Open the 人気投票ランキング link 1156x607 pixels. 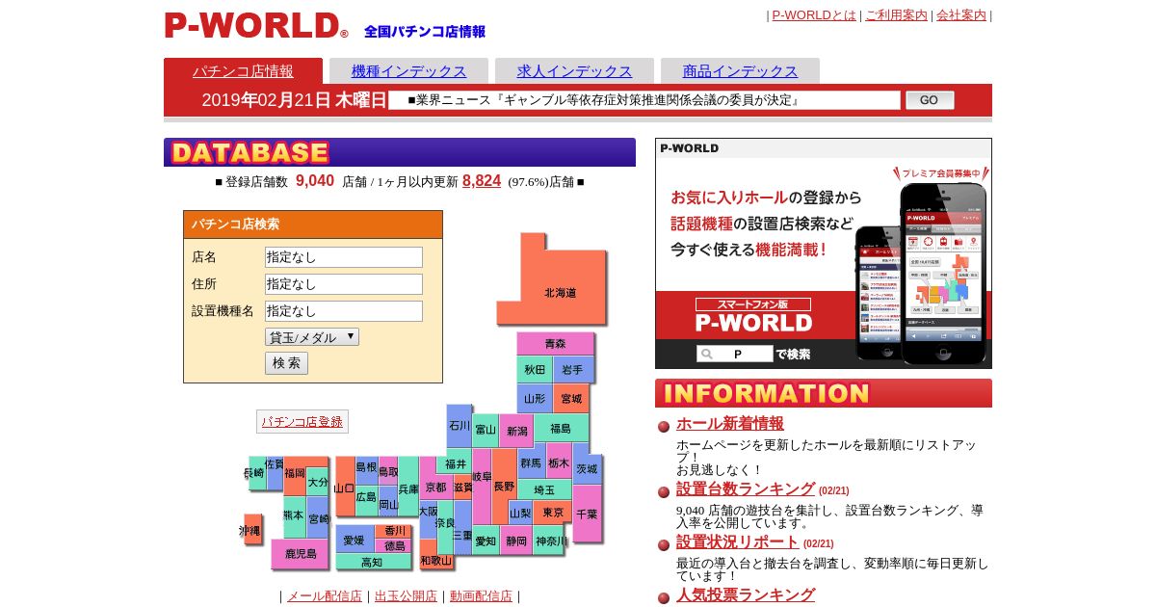pyautogui.click(x=746, y=594)
